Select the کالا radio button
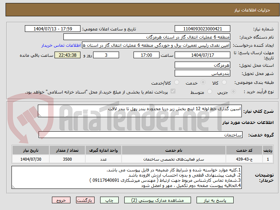Viewport: 280px width, 210px height. (224, 82)
